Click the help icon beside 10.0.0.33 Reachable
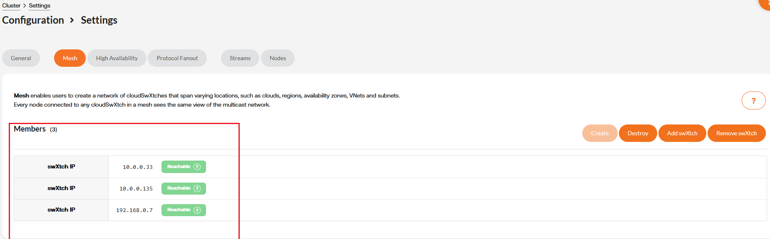 197,167
